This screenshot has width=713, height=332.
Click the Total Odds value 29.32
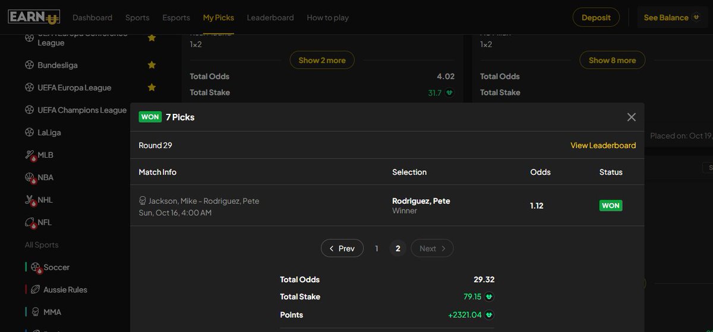click(x=484, y=280)
